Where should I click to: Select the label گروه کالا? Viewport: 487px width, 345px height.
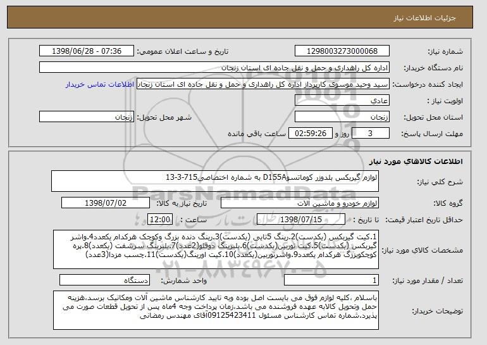[448, 203]
